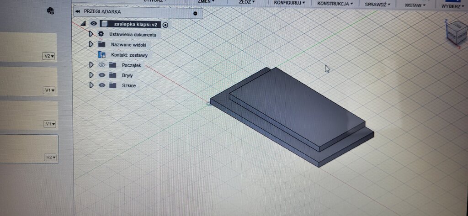Click the Nazwane widoki folder icon

(x=101, y=44)
